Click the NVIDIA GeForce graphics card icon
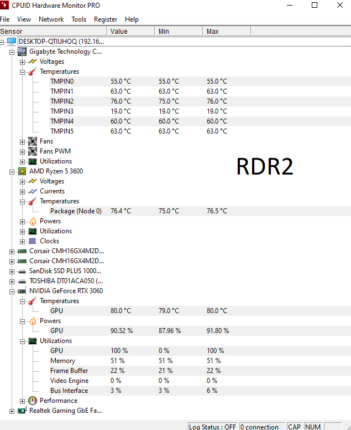 coord(22,291)
